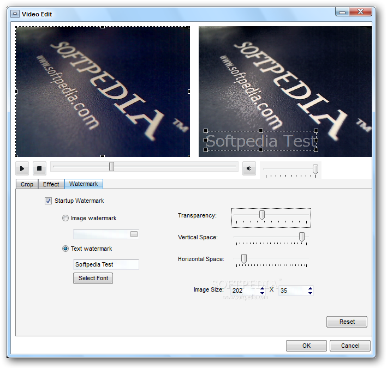Minimize the Video Edit window

click(x=342, y=11)
